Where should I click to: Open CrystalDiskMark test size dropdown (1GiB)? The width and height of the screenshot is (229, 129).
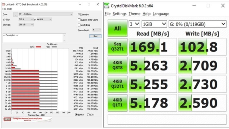154,24
